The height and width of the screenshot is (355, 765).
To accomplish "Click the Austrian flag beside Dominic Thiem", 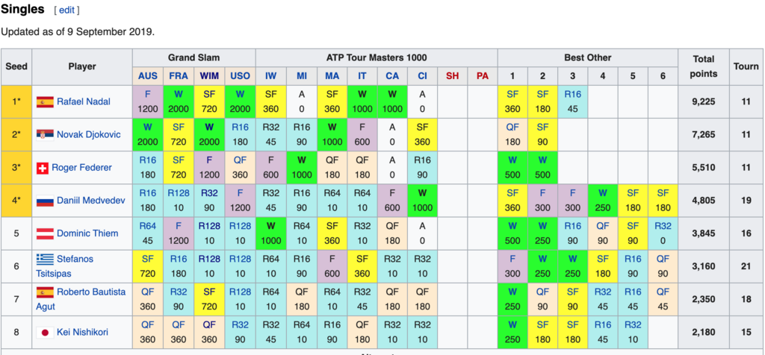I will [45, 233].
